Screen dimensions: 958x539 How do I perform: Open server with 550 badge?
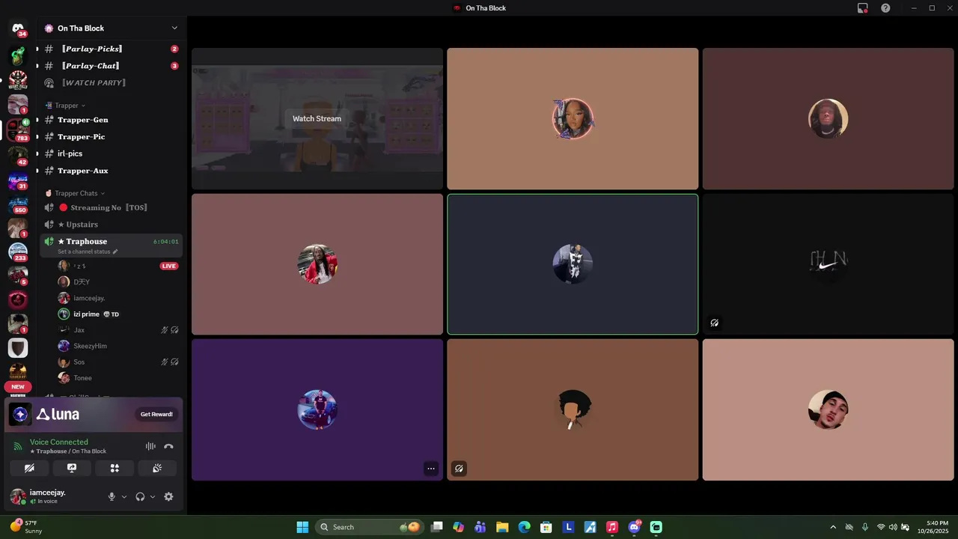[x=18, y=203]
